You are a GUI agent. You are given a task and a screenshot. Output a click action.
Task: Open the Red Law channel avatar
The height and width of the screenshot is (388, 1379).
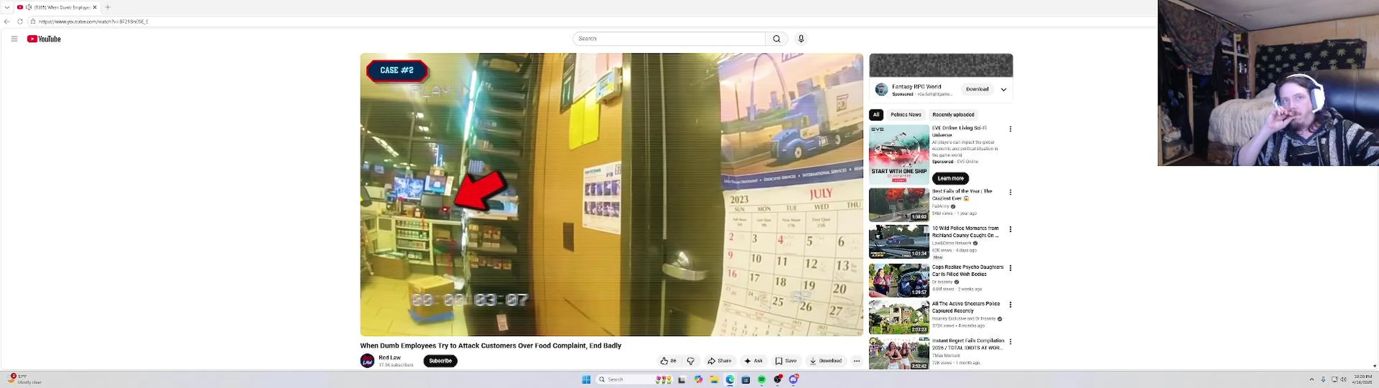tap(367, 361)
